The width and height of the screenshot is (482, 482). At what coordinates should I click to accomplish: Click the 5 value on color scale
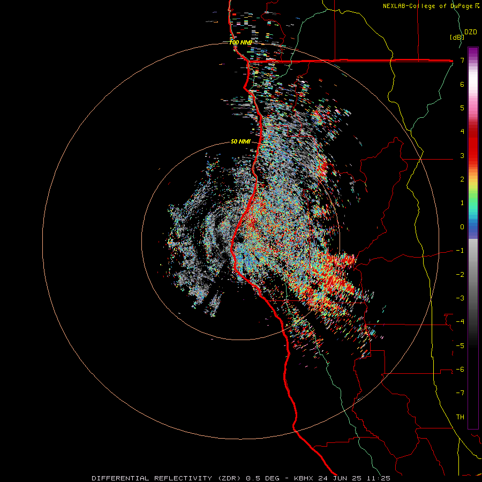coord(462,108)
